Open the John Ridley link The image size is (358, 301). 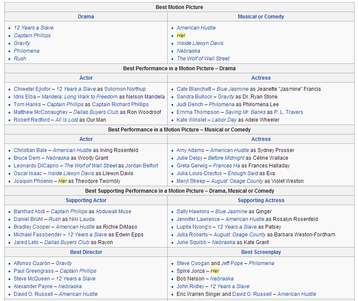click(x=190, y=286)
